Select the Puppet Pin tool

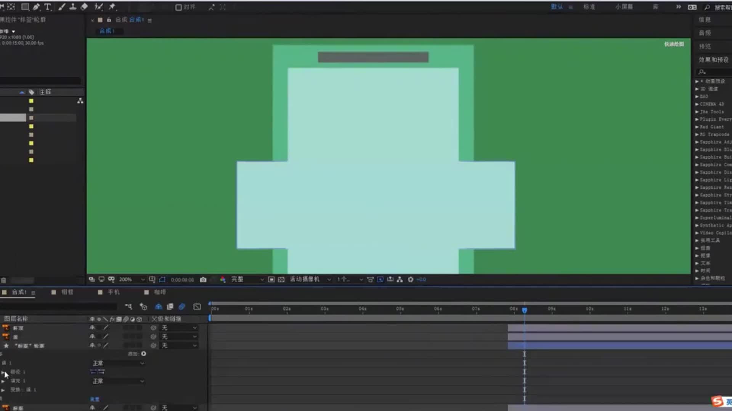112,7
